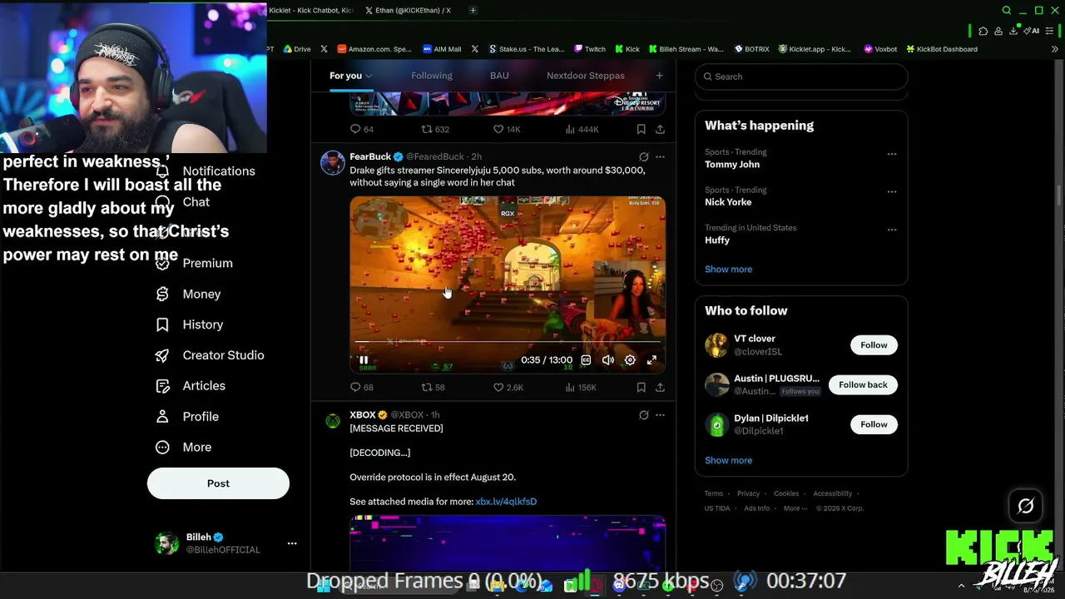Open Grok icon on XBOX post
The image size is (1065, 599).
point(643,415)
